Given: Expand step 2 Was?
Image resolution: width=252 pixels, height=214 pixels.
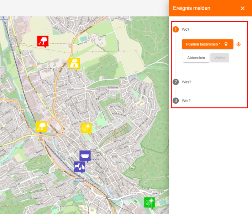Looking at the screenshot, I should click(186, 82).
